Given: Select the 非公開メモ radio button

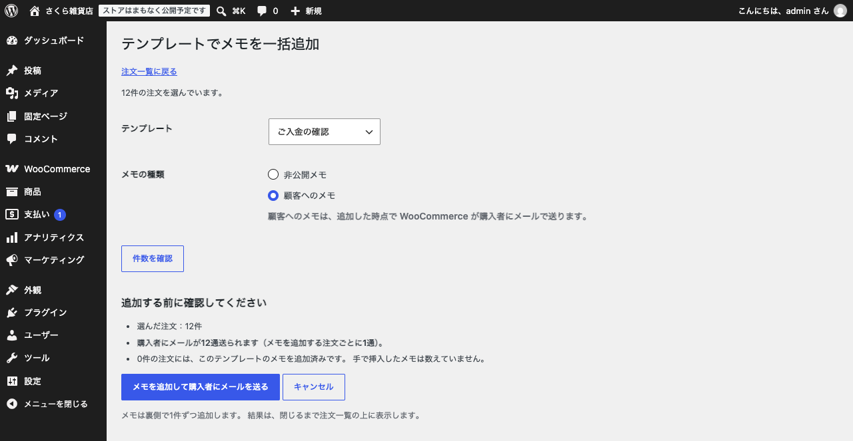Looking at the screenshot, I should (x=273, y=174).
